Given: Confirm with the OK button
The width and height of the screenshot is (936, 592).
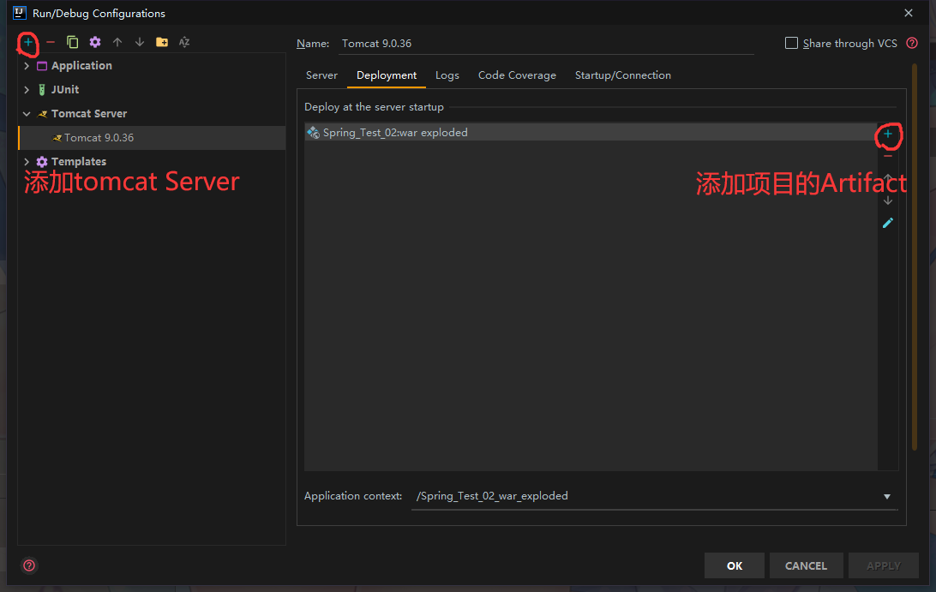Looking at the screenshot, I should pos(735,565).
